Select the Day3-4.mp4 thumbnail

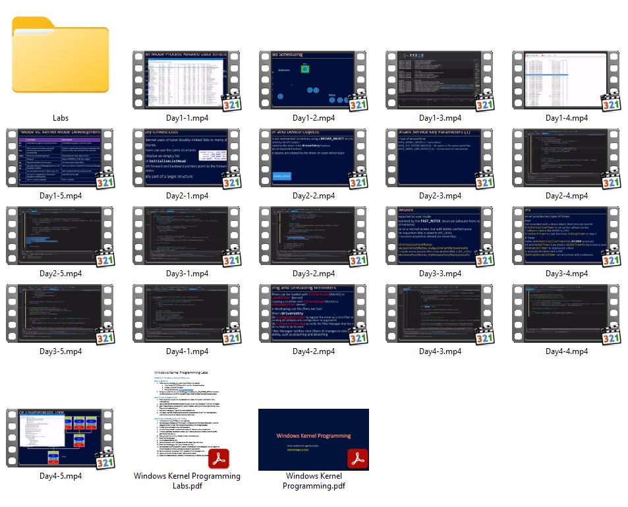pyautogui.click(x=566, y=236)
